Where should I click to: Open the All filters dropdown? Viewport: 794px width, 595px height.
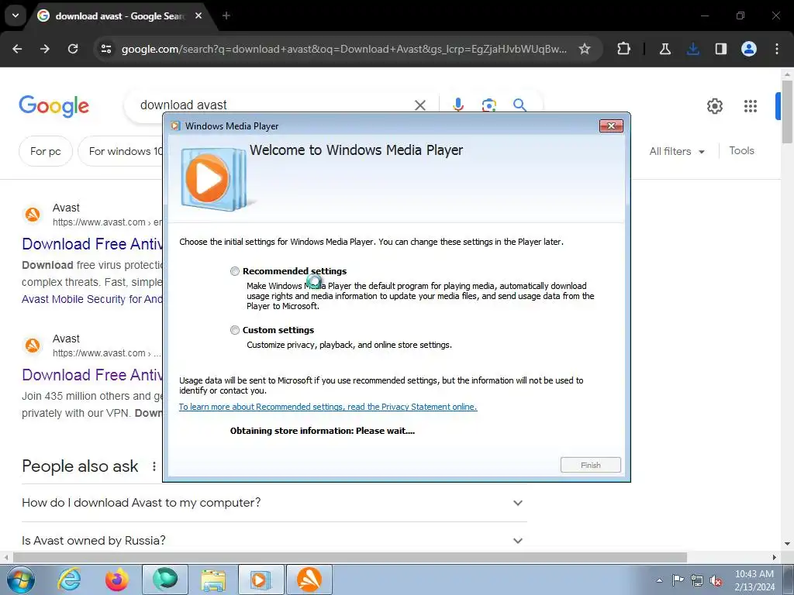tap(676, 151)
